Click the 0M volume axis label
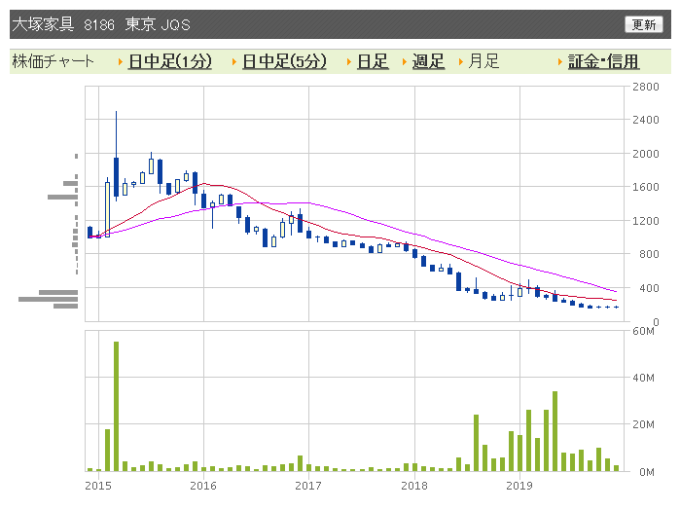This screenshot has height=510, width=680. [647, 472]
